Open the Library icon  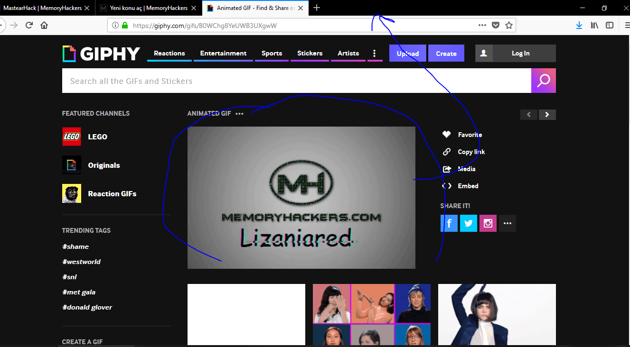pos(594,26)
